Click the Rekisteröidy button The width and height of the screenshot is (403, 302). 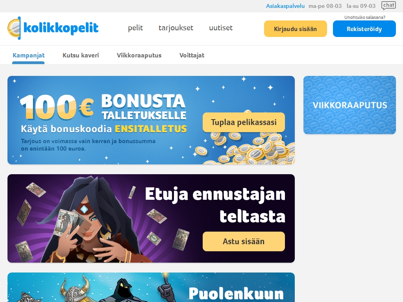(x=364, y=29)
